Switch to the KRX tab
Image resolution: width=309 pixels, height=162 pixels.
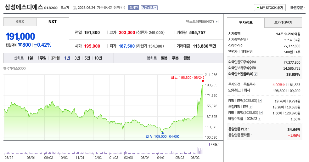tap(20, 22)
